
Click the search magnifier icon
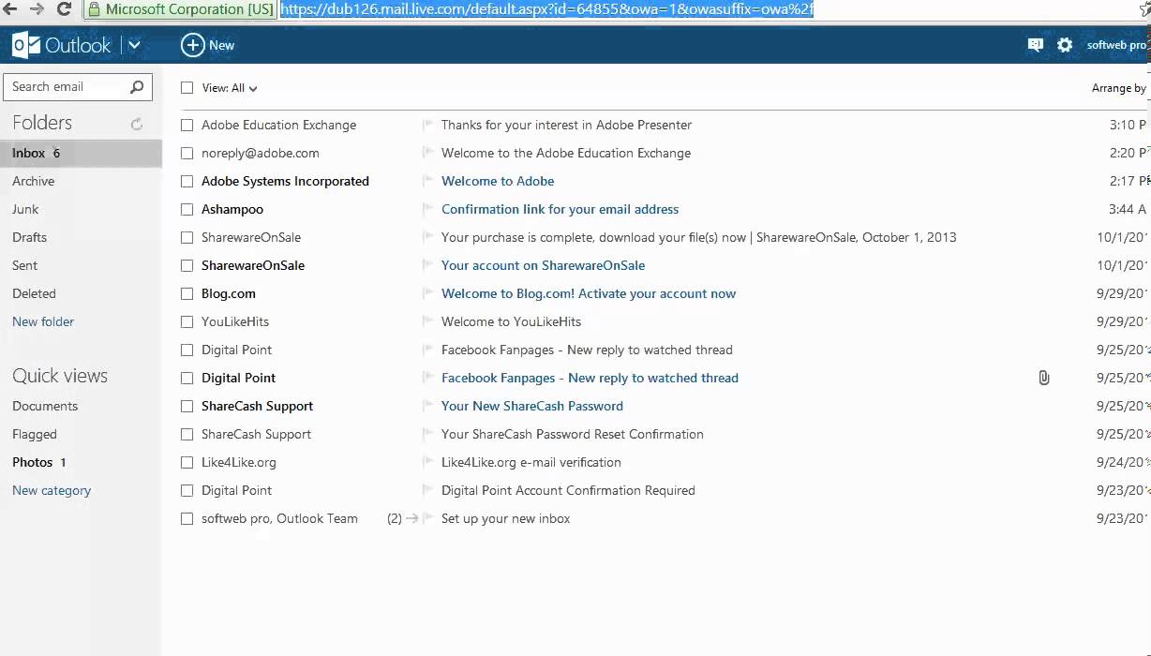coord(137,87)
